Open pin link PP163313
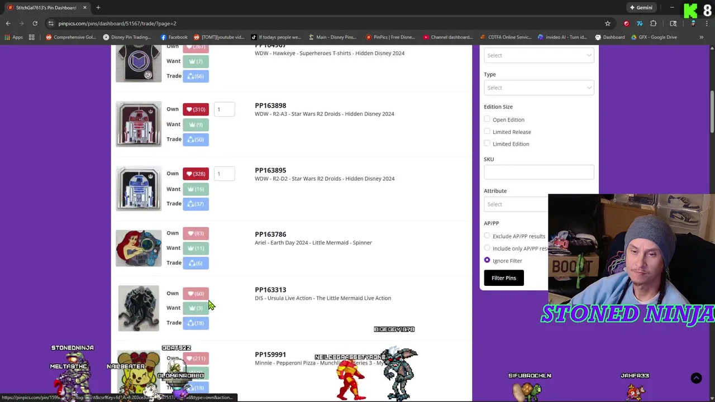Image resolution: width=715 pixels, height=402 pixels. [270, 290]
